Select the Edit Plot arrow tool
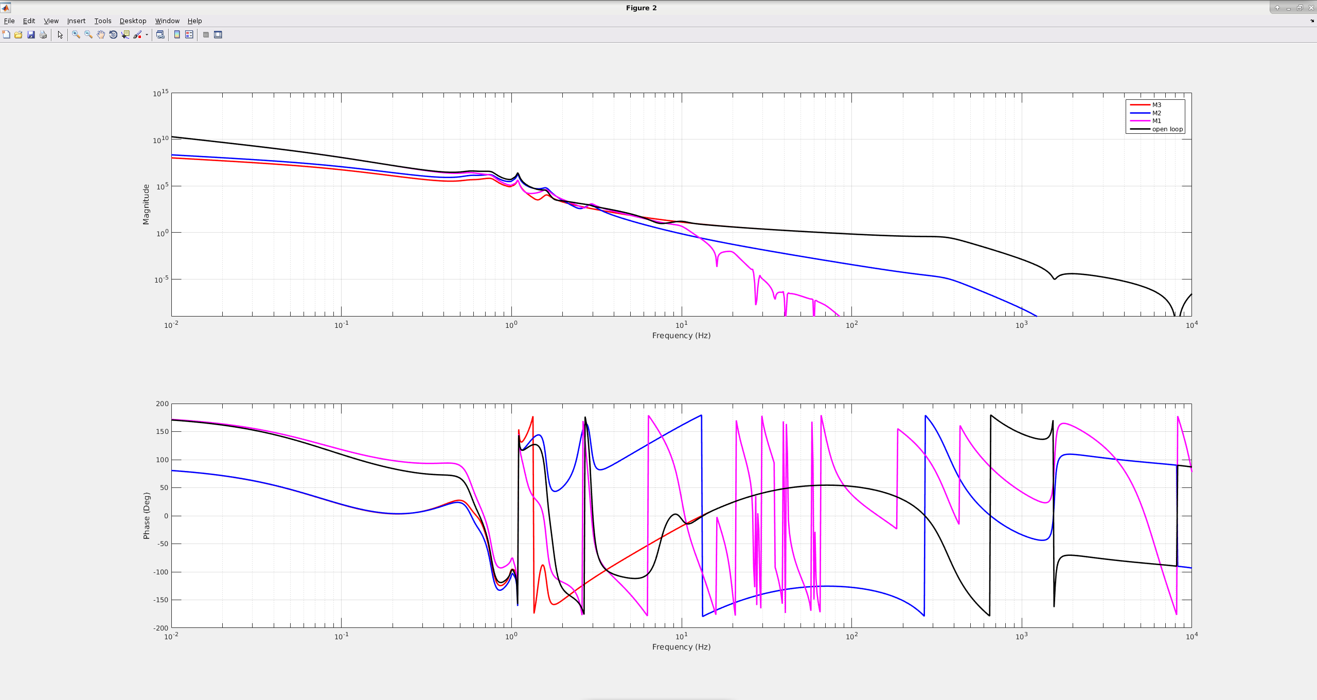Image resolution: width=1317 pixels, height=700 pixels. (x=60, y=34)
